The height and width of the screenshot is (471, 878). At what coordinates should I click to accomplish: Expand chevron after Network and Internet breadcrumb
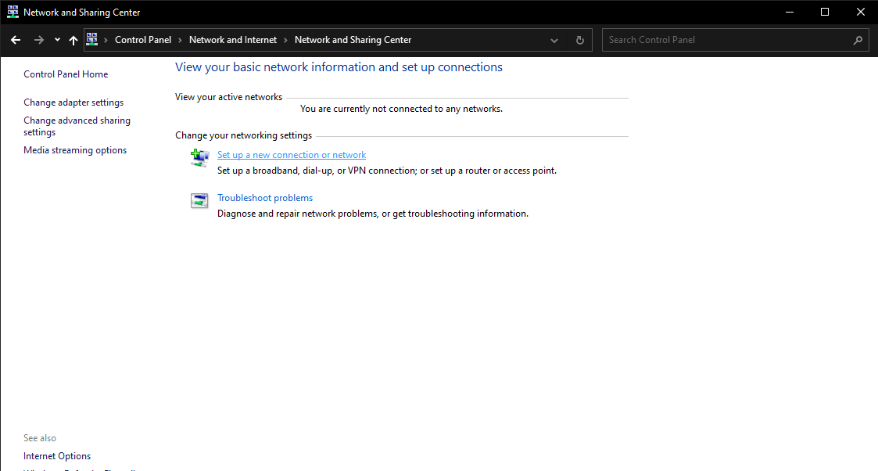click(x=285, y=41)
